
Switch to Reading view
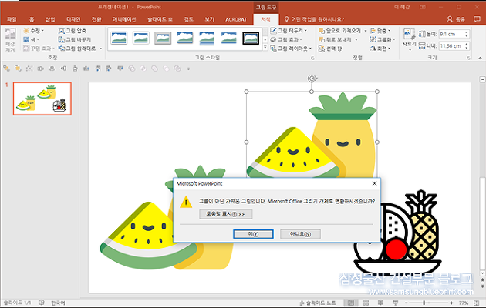pyautogui.click(x=380, y=303)
